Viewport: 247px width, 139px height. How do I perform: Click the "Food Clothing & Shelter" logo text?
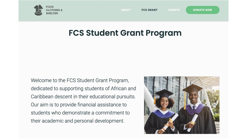pyautogui.click(x=54, y=10)
